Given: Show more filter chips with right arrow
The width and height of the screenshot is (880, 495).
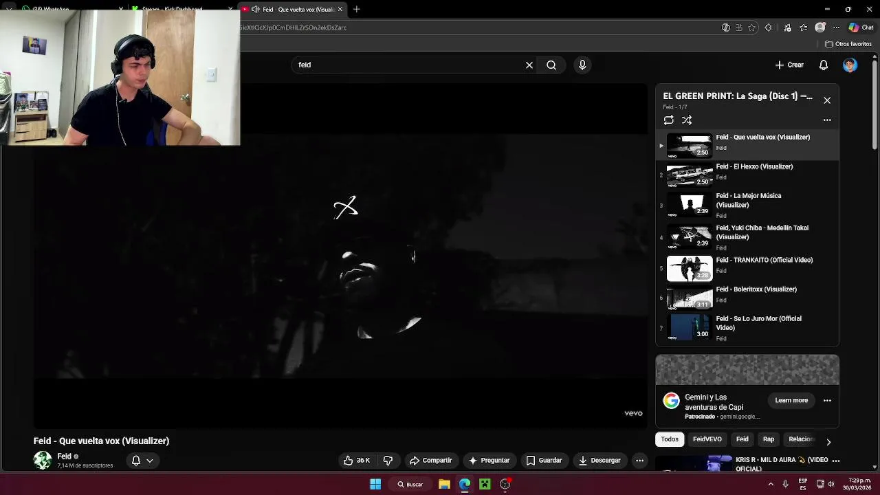Looking at the screenshot, I should pos(828,442).
